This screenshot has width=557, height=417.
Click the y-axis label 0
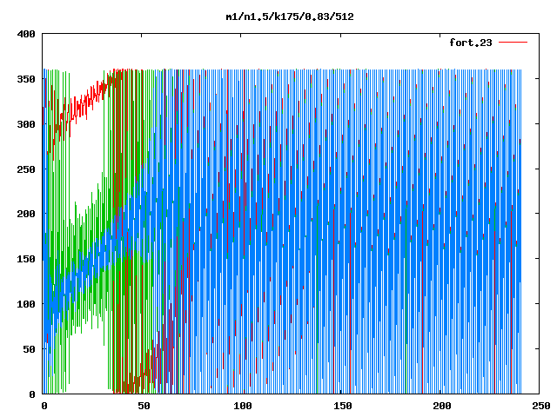click(x=32, y=394)
